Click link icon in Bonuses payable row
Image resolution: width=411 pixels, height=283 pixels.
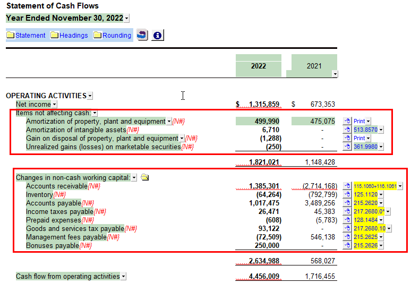pos(347,245)
